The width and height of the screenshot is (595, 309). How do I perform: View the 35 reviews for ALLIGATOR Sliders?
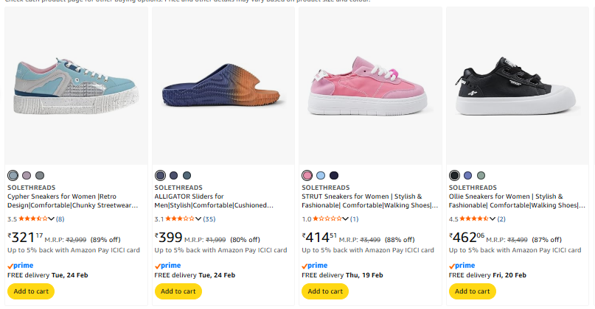pyautogui.click(x=209, y=219)
